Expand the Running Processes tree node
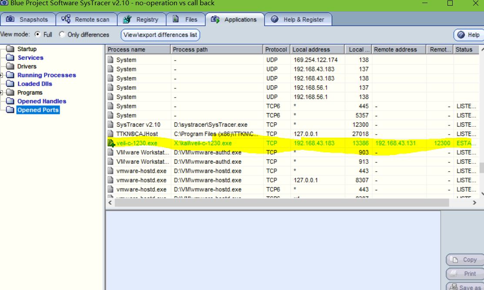484x290 pixels. [2, 75]
